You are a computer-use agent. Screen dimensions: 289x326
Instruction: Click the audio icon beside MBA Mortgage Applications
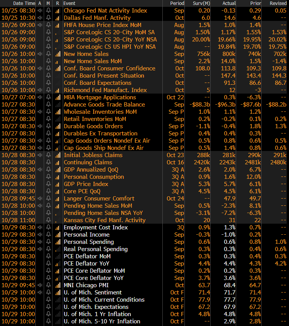(x=40, y=97)
